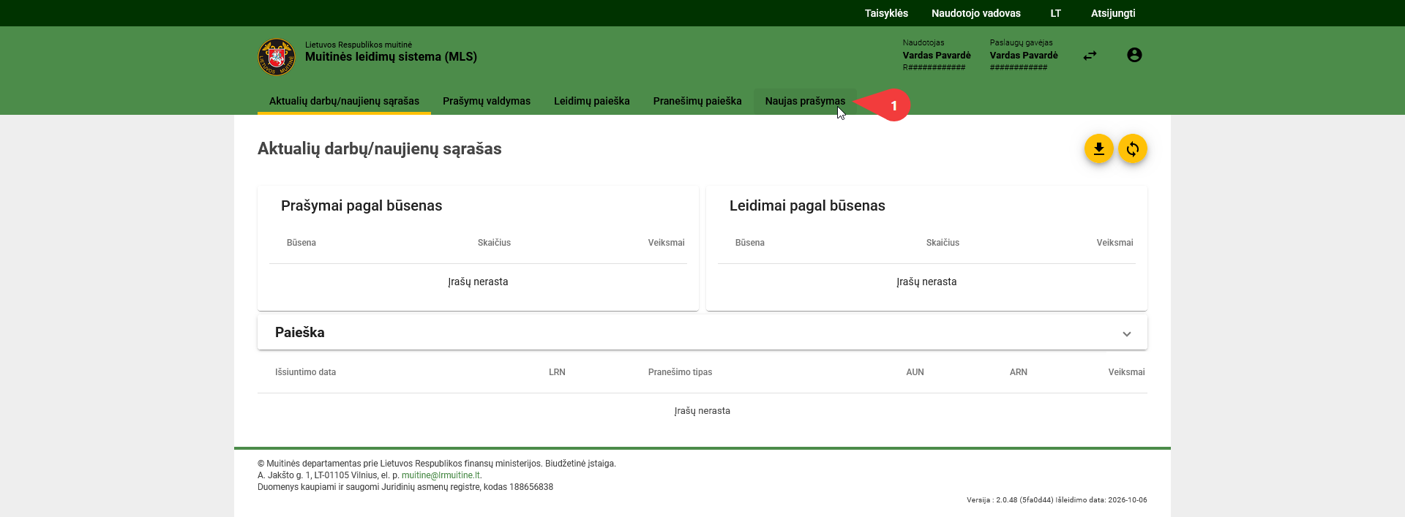The image size is (1405, 517).
Task: Click the Būsena header in Leidimai pagal būsenas
Action: click(x=750, y=243)
